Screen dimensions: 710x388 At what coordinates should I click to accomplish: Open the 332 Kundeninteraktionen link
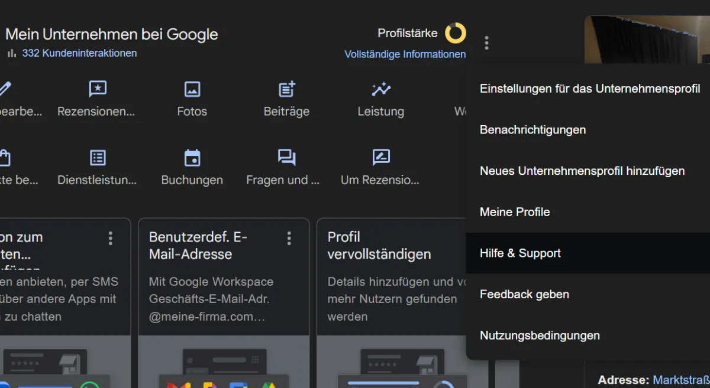(x=79, y=53)
